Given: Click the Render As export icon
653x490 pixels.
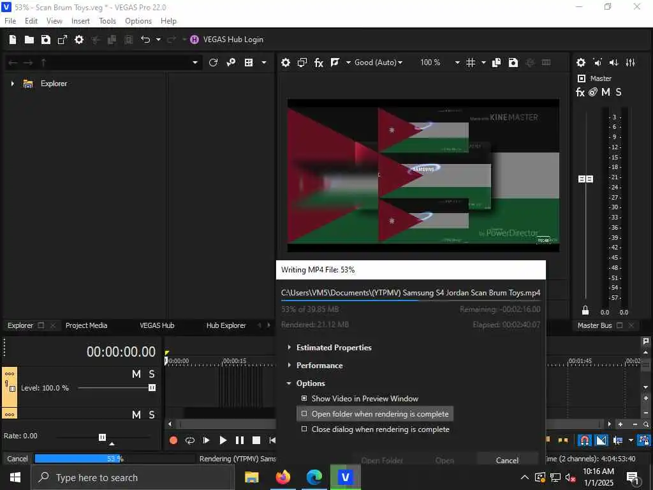Looking at the screenshot, I should [x=62, y=40].
